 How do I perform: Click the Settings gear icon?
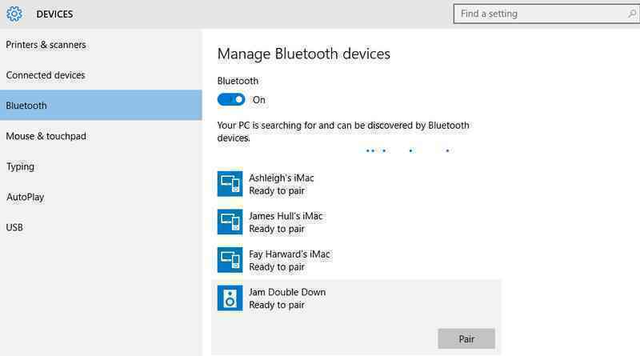click(x=14, y=14)
